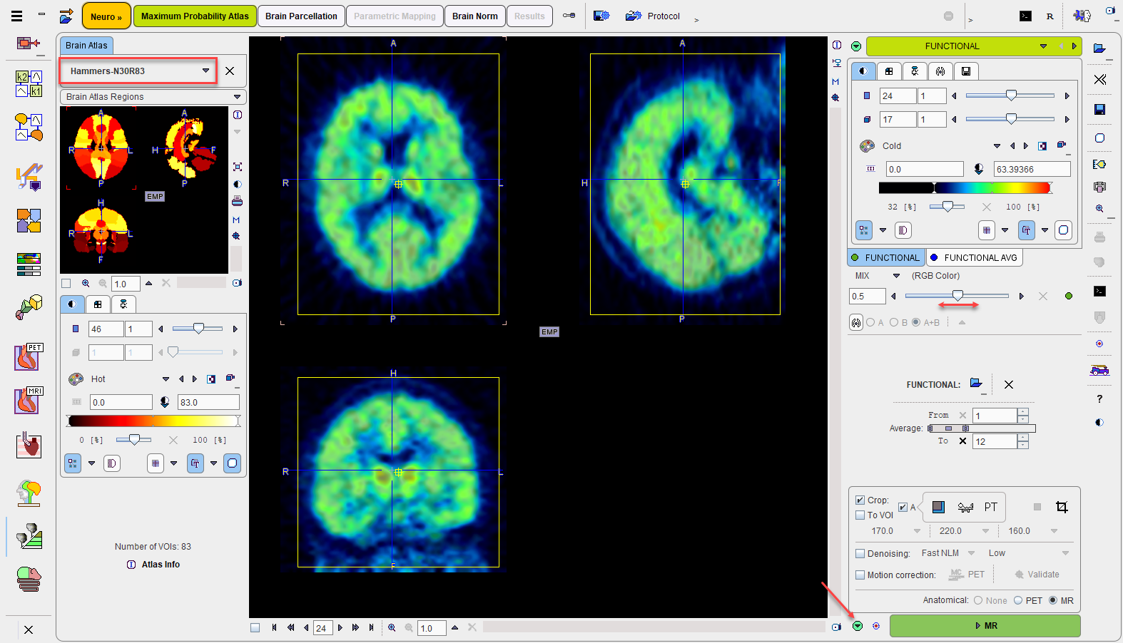Click the pin icon beside Results

(569, 16)
